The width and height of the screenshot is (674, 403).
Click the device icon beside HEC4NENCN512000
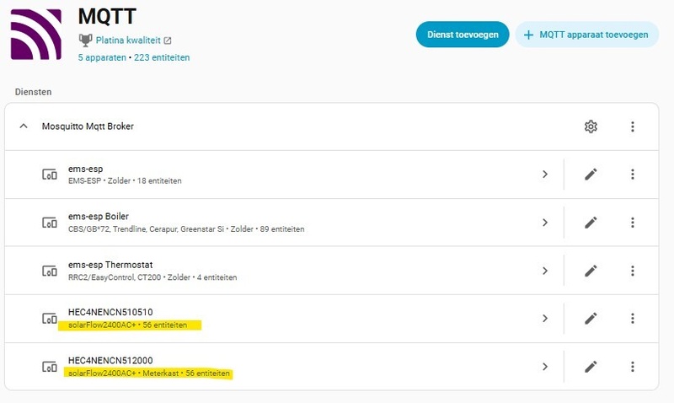pyautogui.click(x=50, y=367)
